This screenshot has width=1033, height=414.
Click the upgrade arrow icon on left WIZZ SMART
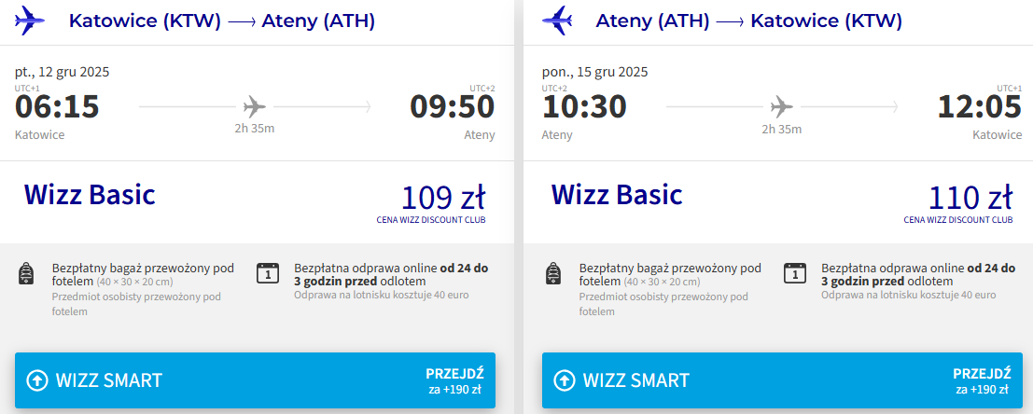[x=37, y=380]
